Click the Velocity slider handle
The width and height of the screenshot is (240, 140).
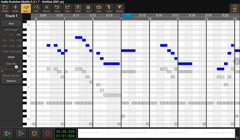click(x=16, y=67)
